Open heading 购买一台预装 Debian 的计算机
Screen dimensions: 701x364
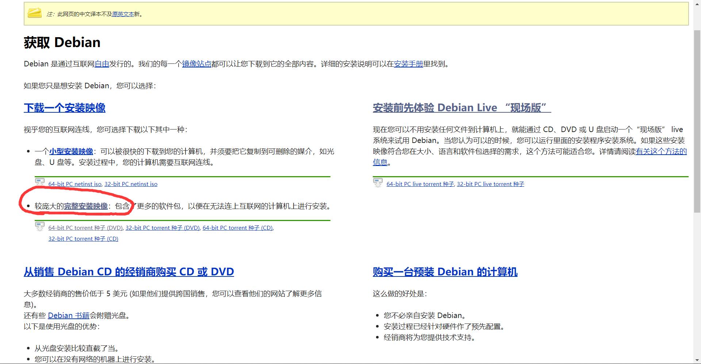tap(445, 272)
